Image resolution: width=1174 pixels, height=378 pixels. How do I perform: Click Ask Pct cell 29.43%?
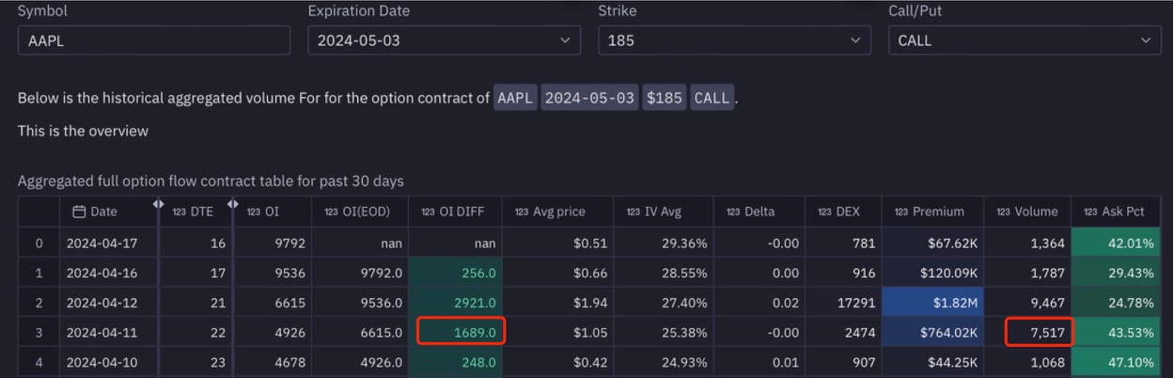(1115, 274)
